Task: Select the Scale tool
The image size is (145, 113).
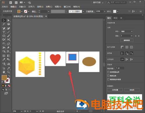Action: point(8,44)
